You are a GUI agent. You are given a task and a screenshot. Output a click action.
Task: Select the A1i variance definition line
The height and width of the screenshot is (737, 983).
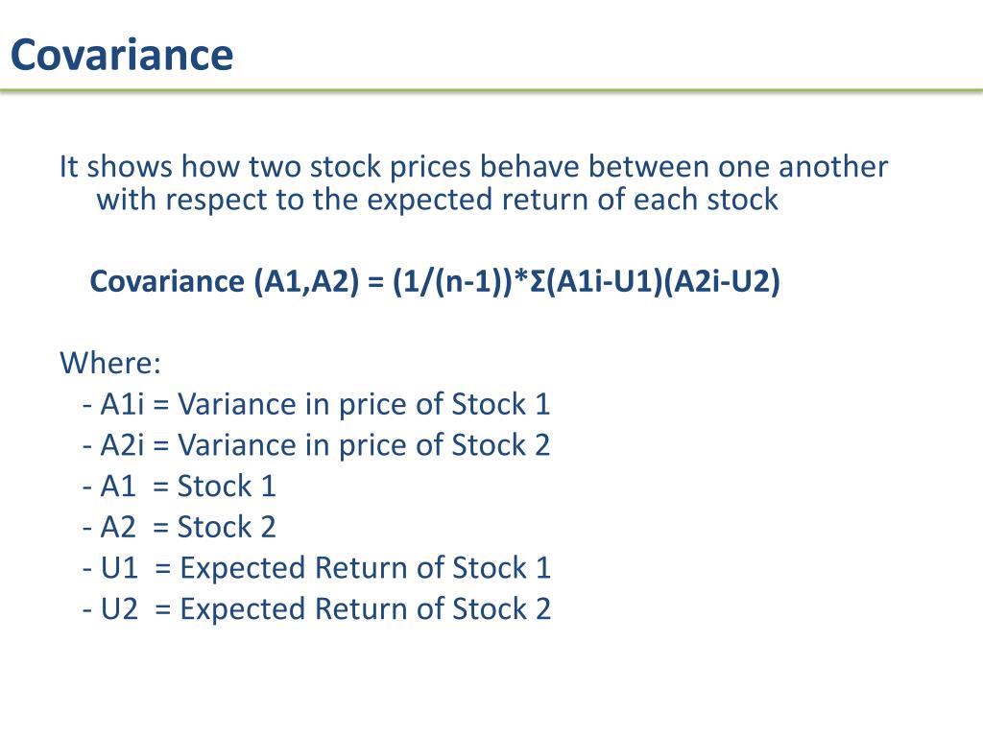click(317, 404)
